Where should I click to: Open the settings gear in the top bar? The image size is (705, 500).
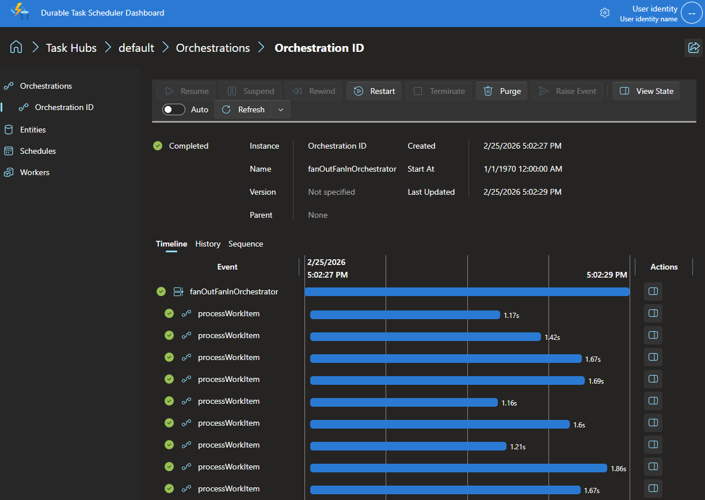click(605, 12)
